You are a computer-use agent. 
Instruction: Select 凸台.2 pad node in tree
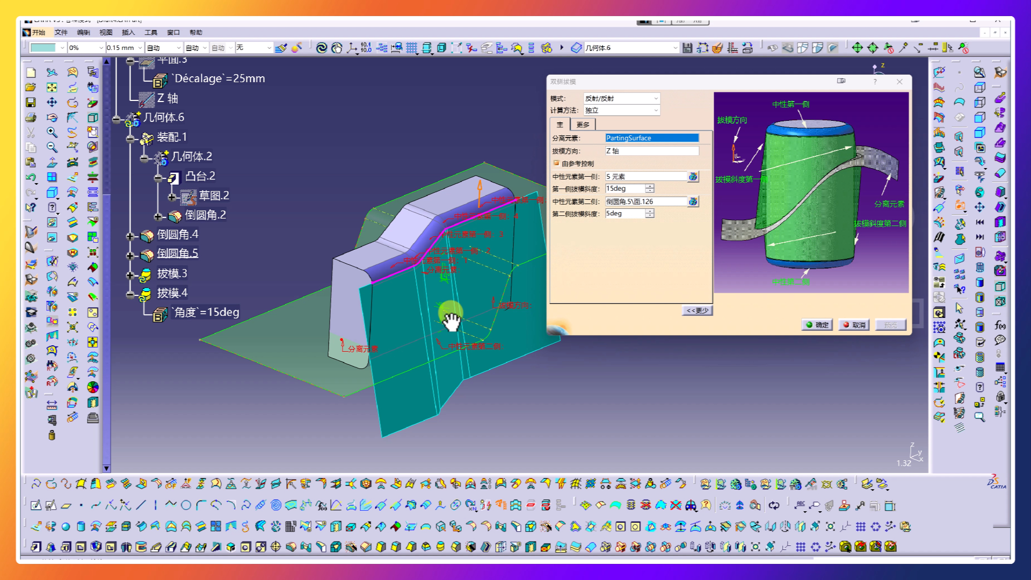tap(200, 176)
